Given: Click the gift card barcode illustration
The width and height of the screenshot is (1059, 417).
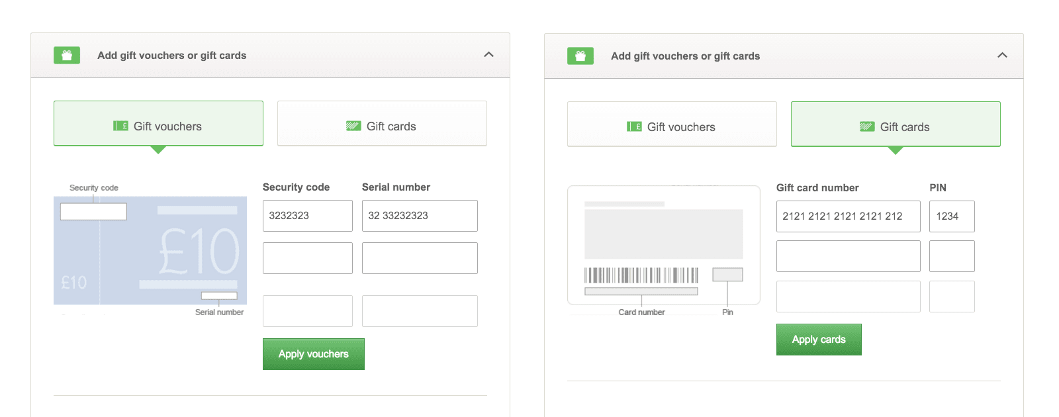Looking at the screenshot, I should click(x=641, y=275).
